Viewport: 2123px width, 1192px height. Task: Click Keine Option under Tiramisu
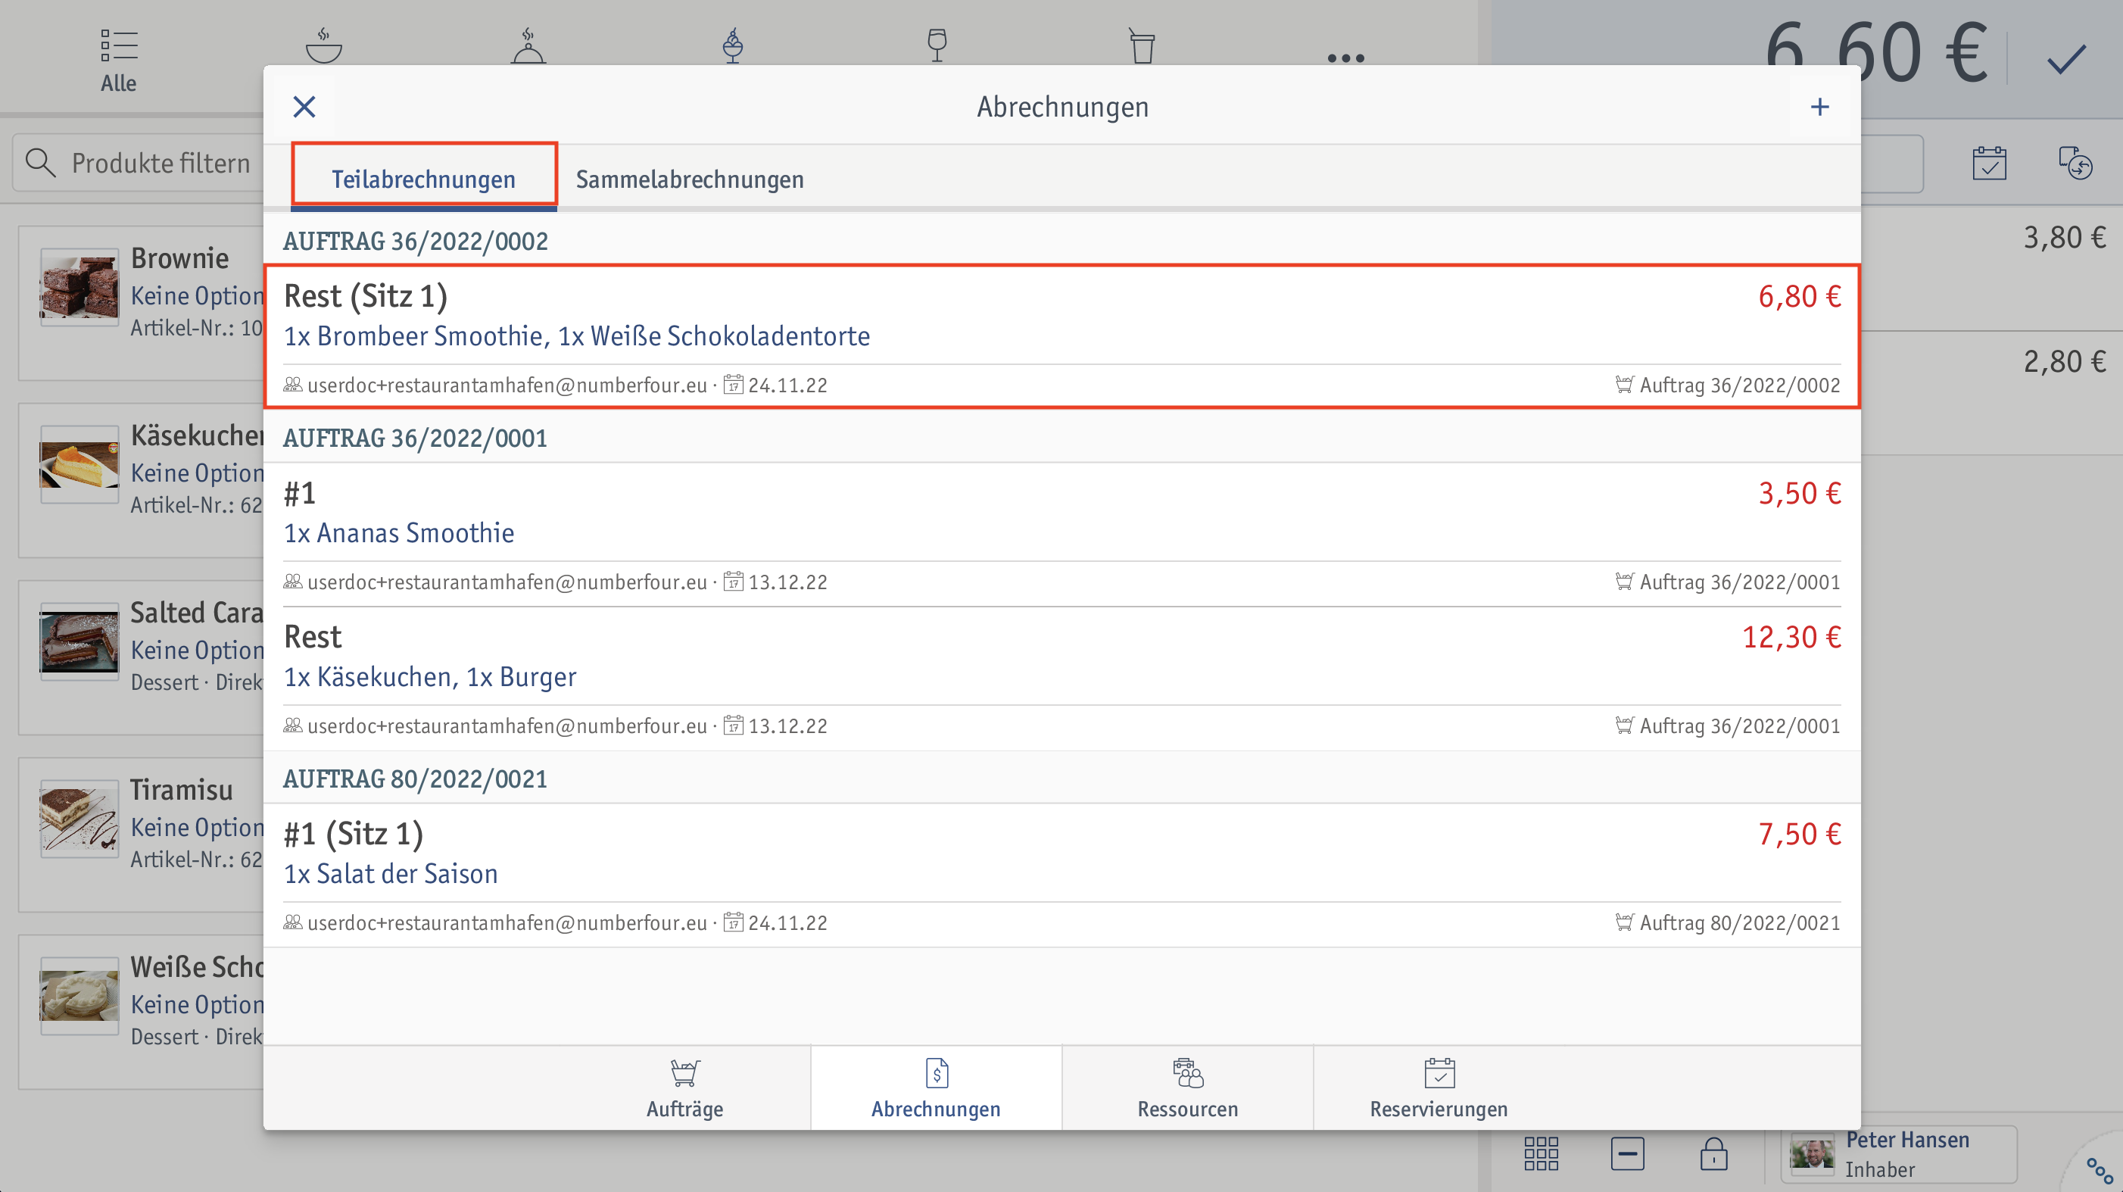(x=197, y=828)
